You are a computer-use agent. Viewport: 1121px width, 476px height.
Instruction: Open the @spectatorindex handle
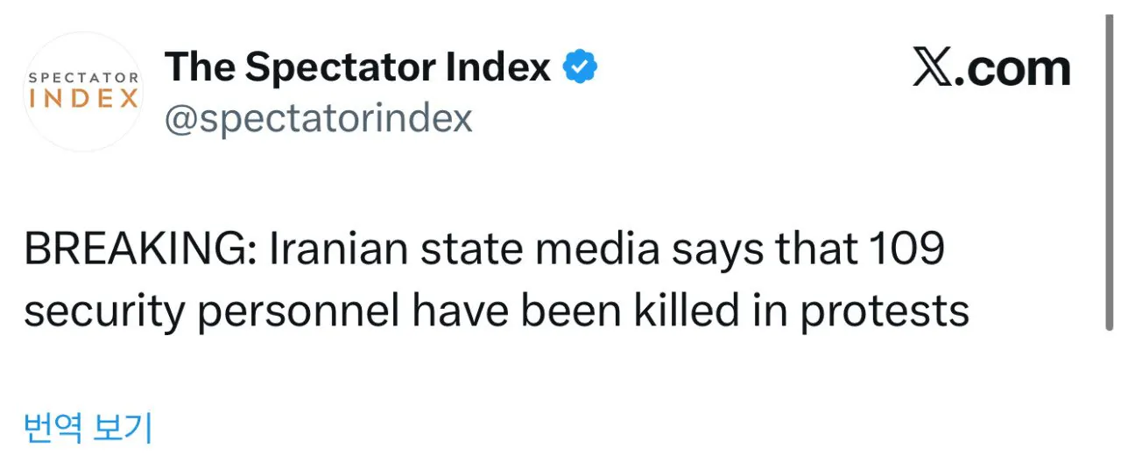coord(319,117)
